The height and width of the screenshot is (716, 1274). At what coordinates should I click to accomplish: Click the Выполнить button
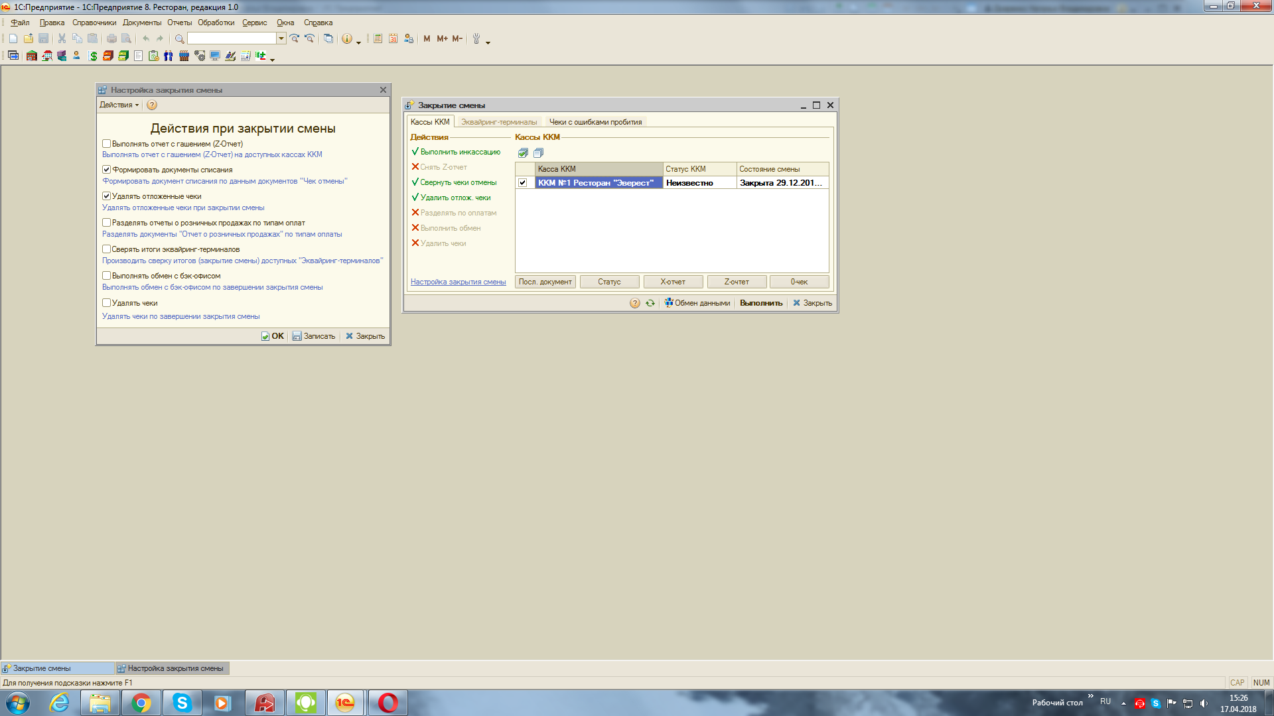click(x=761, y=303)
